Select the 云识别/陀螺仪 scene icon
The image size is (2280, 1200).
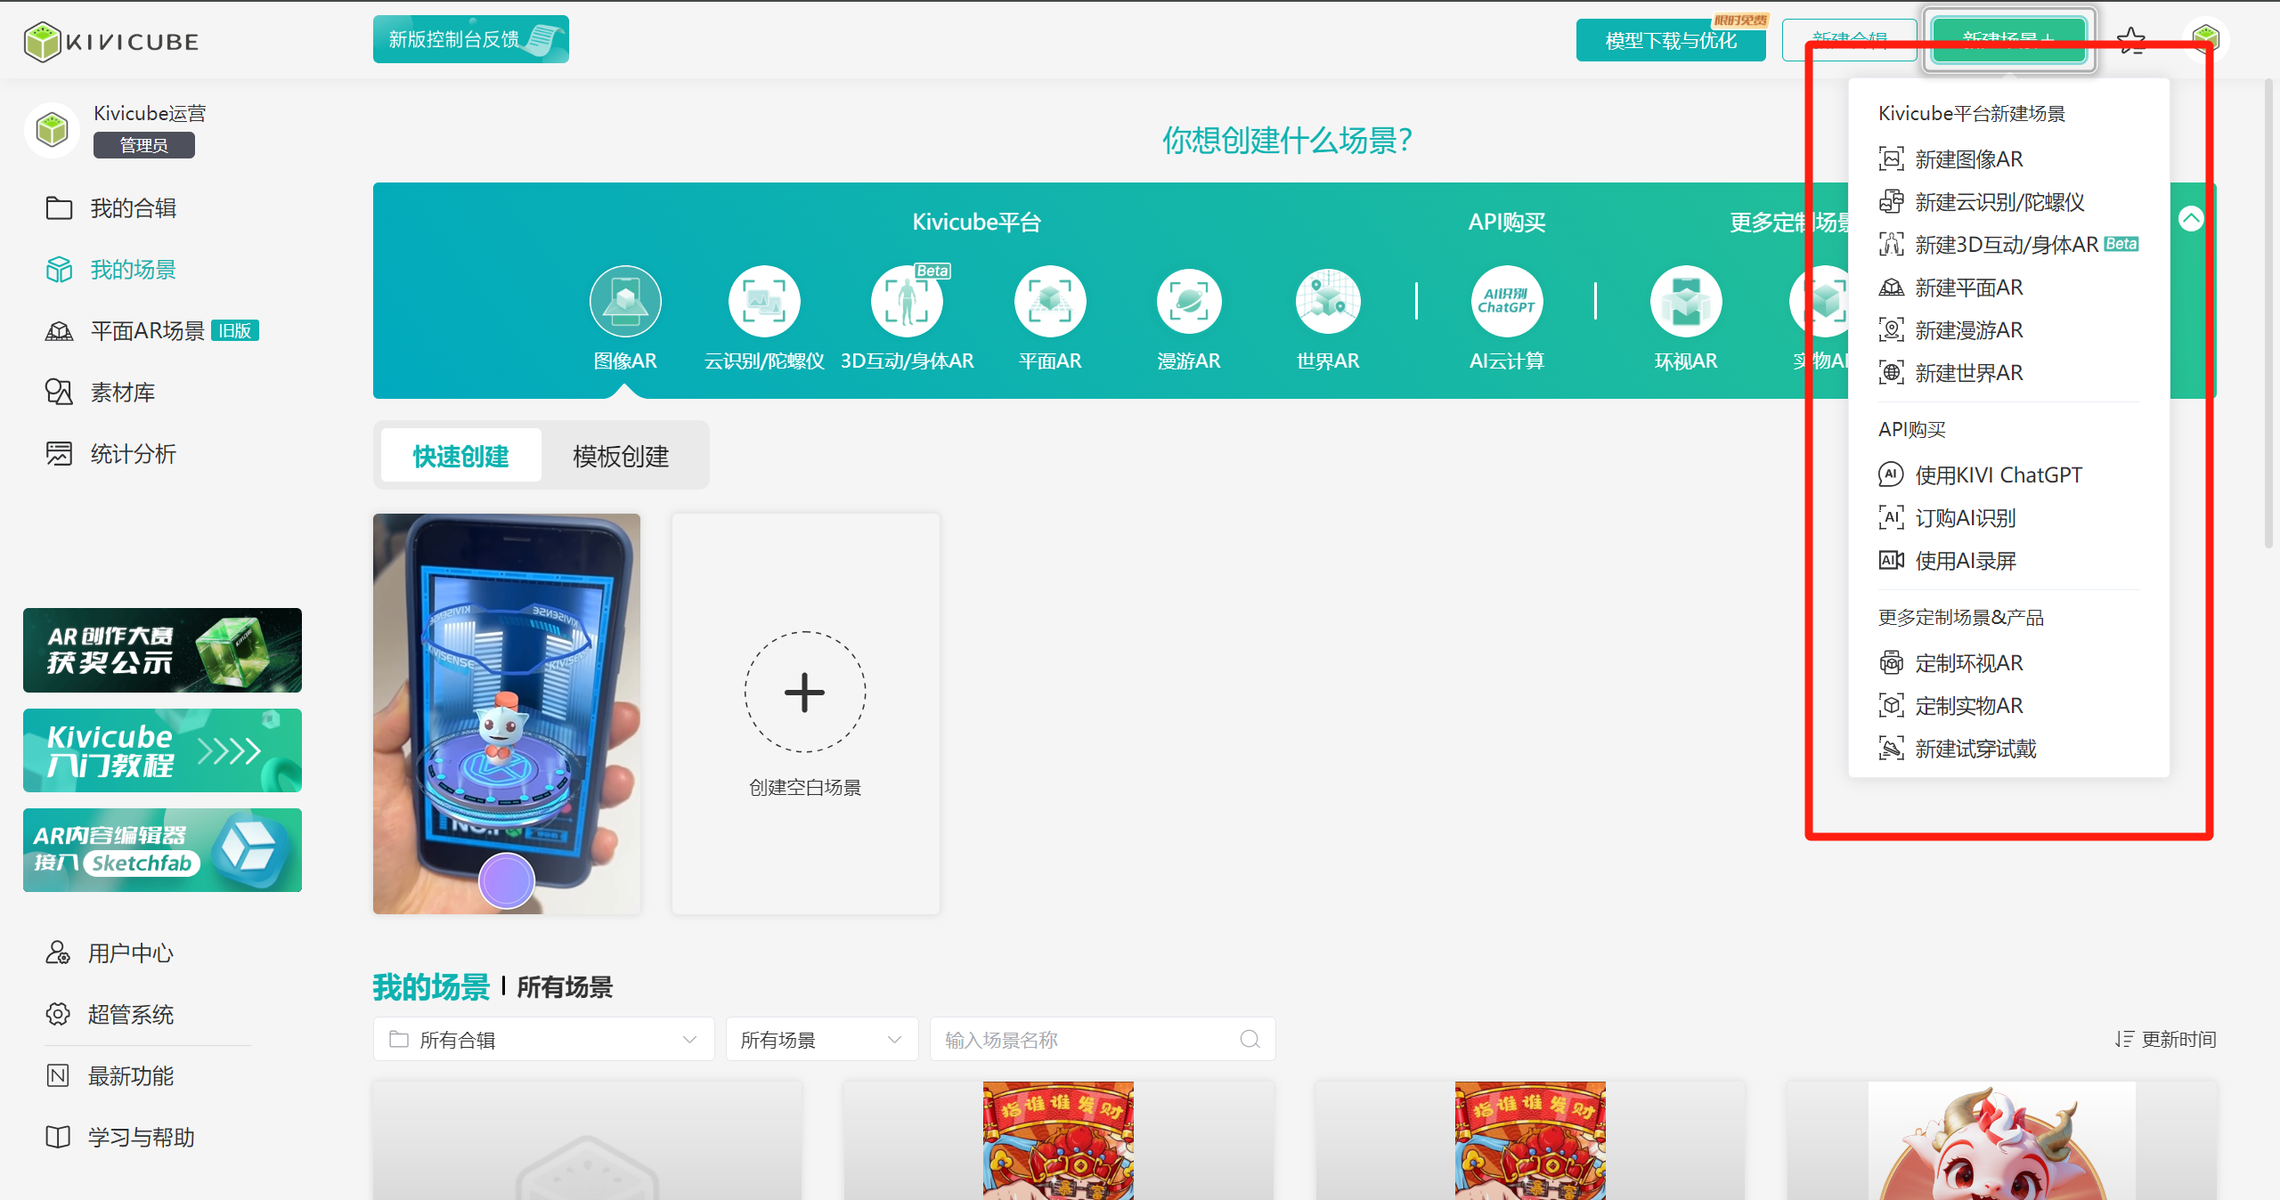click(x=764, y=302)
